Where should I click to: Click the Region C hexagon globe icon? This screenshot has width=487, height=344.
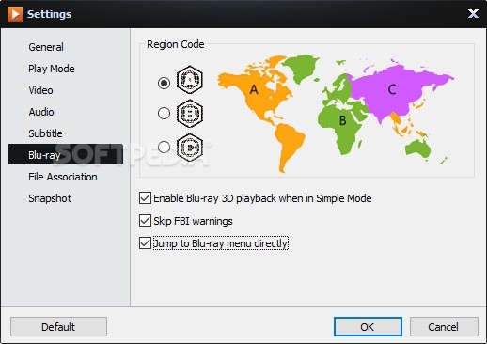(190, 147)
